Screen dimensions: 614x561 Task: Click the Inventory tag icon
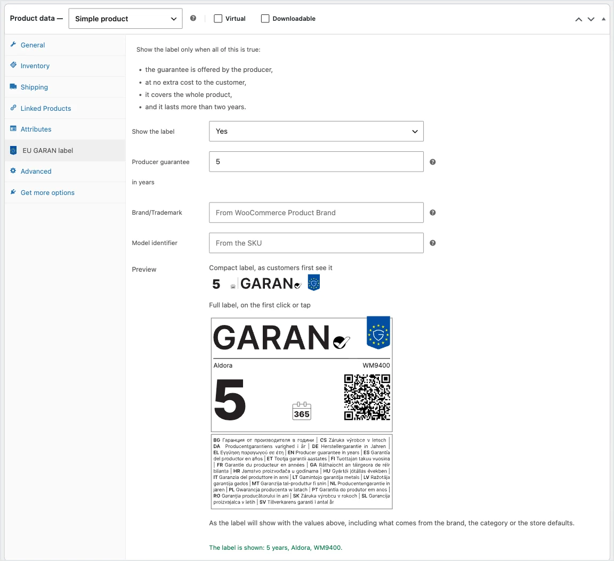click(x=13, y=65)
